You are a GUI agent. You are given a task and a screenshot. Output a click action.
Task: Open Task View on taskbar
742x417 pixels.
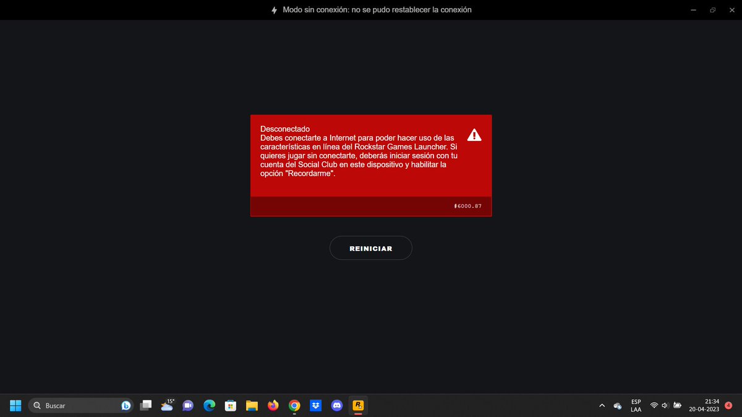click(x=145, y=405)
